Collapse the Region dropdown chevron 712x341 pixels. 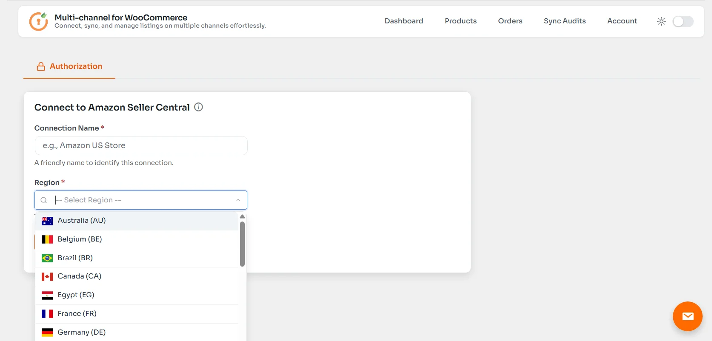click(238, 200)
